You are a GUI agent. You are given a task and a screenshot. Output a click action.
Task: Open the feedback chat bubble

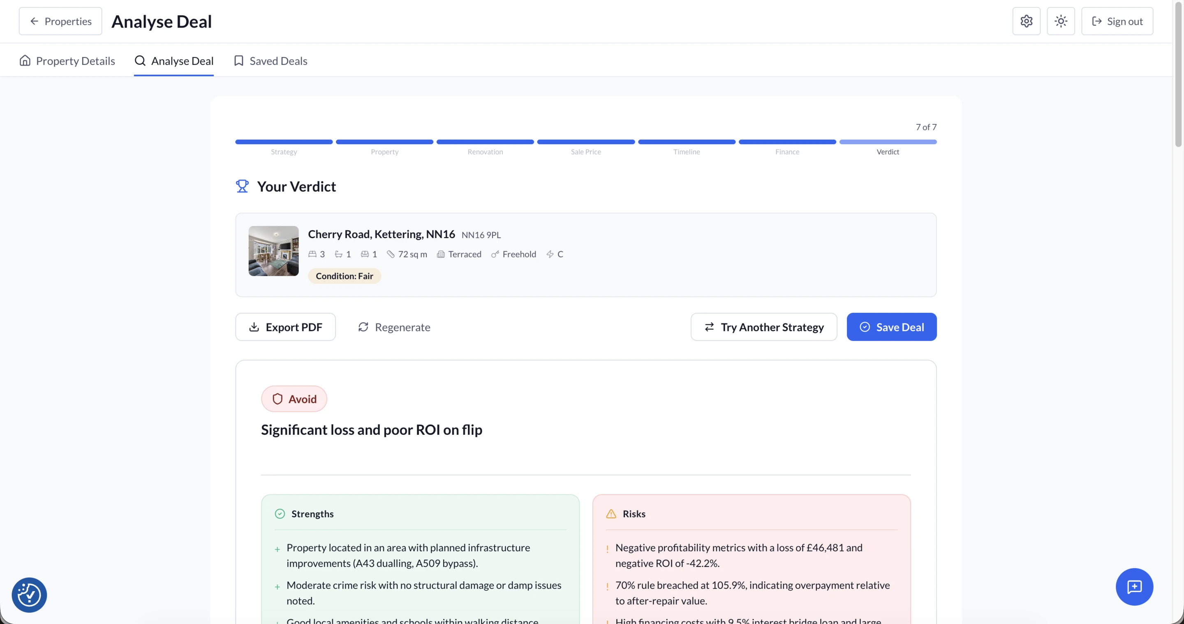[x=1134, y=587]
